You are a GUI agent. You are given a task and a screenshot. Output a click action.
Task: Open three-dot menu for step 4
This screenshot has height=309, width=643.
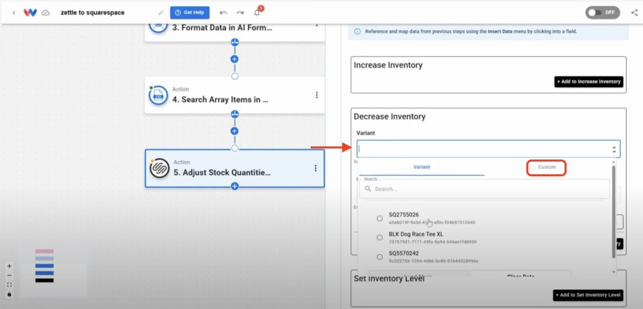316,95
